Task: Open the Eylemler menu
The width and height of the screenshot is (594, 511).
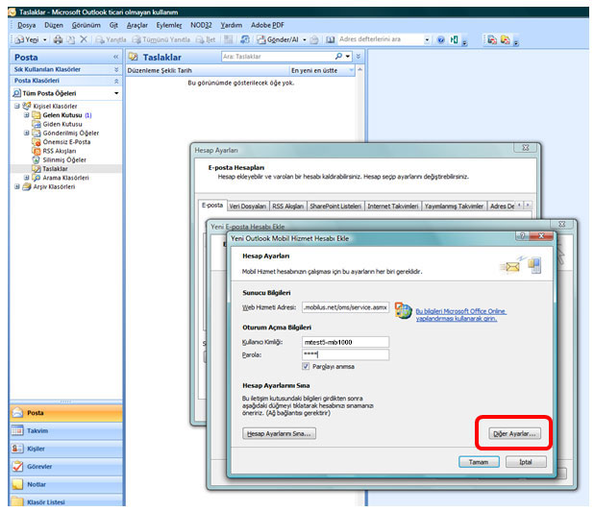Action: [169, 25]
